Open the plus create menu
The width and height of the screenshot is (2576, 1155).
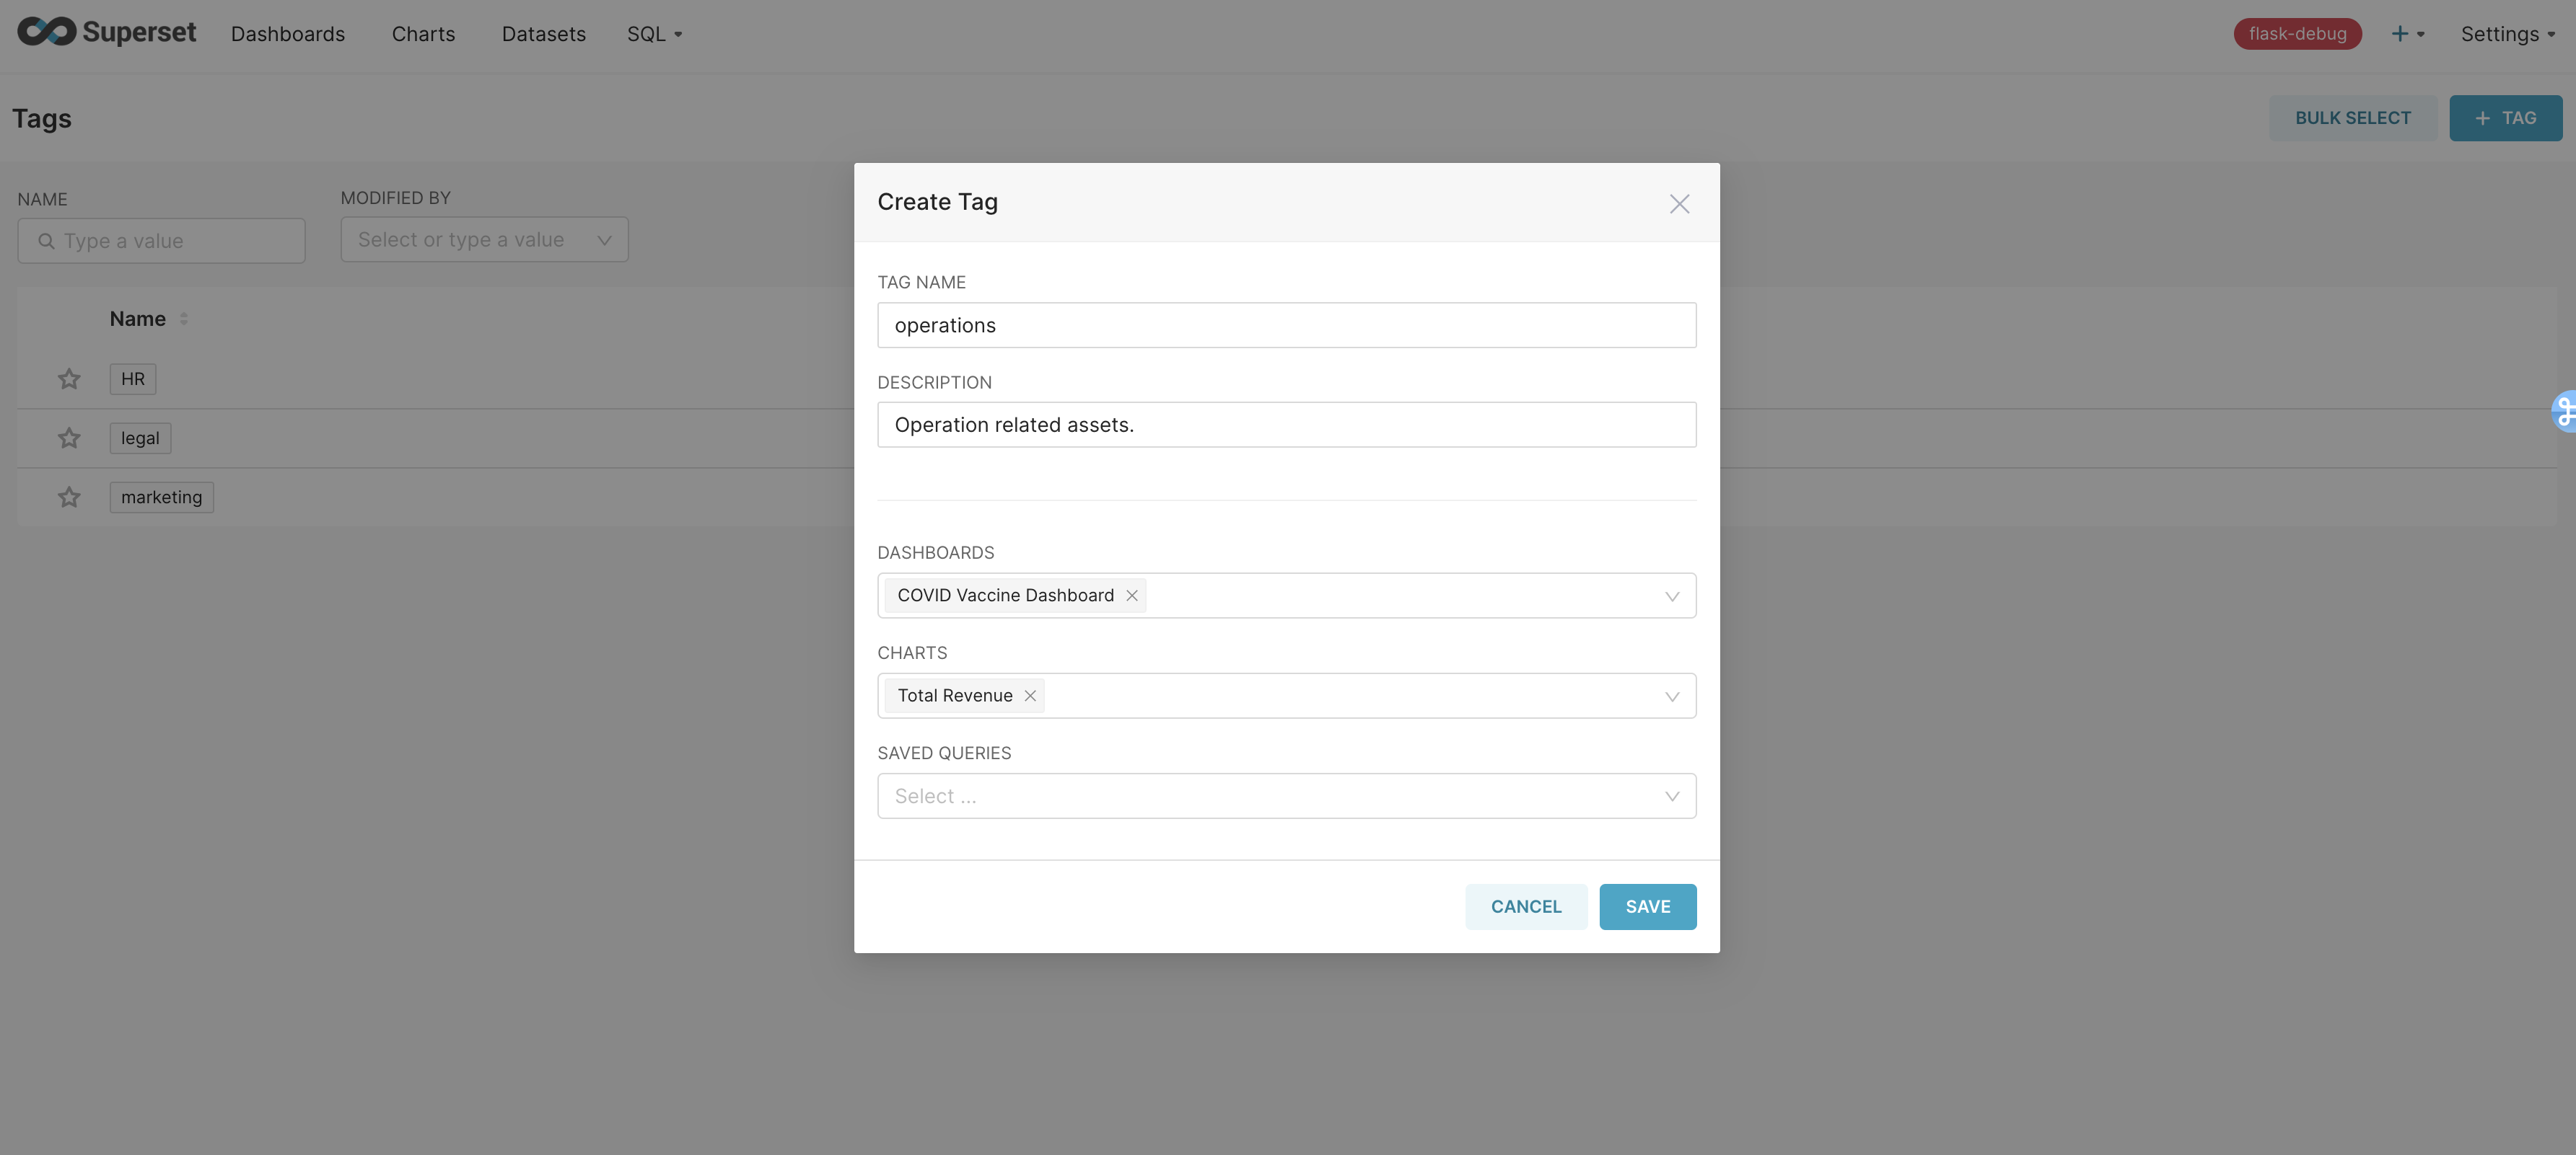(2406, 34)
